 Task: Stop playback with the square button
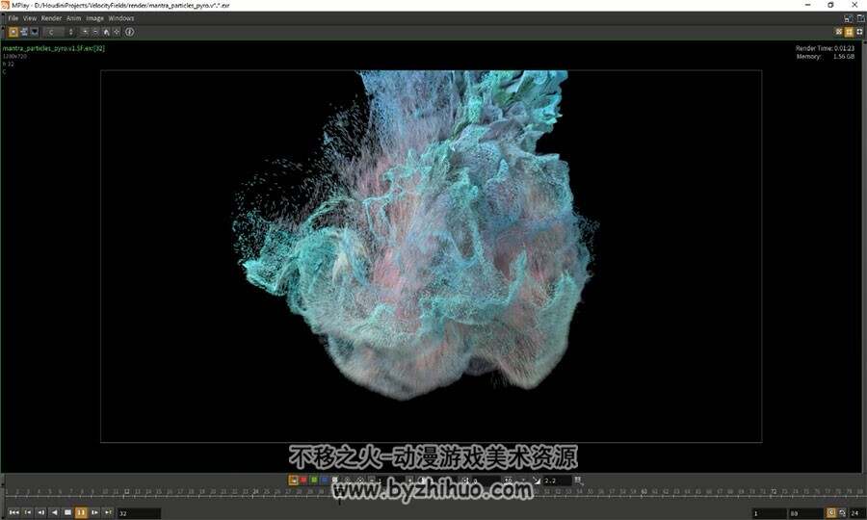pos(67,513)
